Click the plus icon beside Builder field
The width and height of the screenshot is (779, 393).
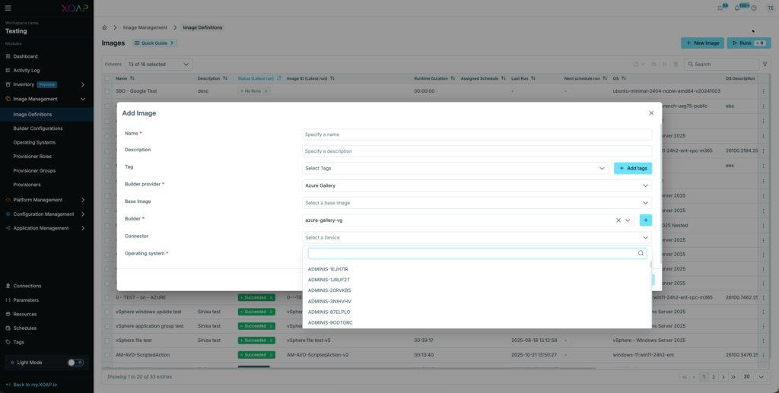click(x=646, y=220)
